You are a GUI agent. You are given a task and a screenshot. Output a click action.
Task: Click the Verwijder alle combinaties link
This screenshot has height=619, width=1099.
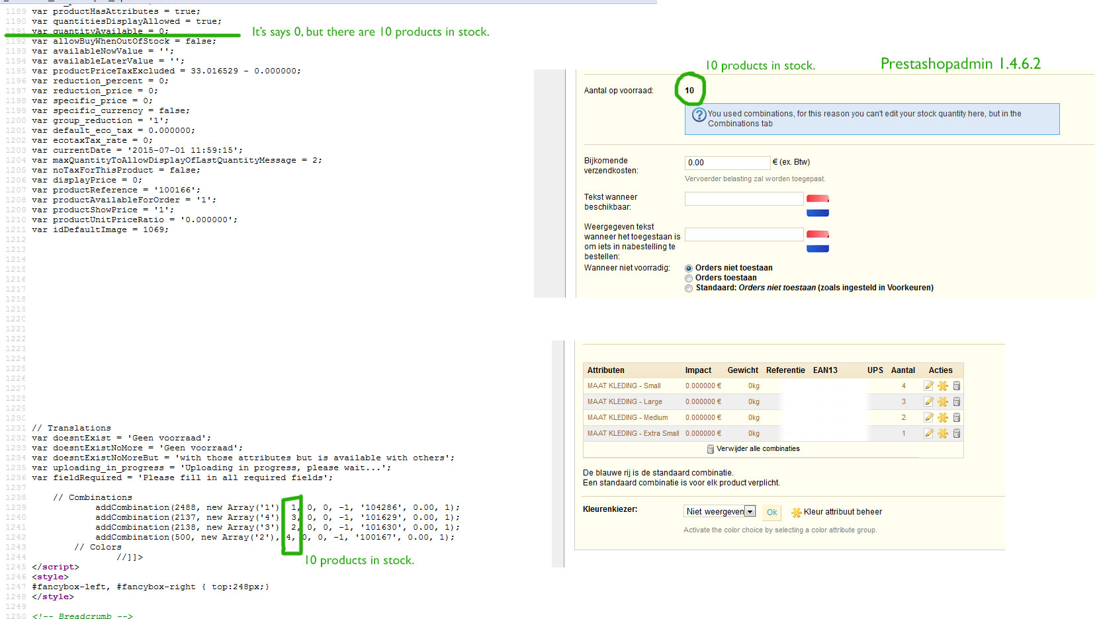(758, 448)
